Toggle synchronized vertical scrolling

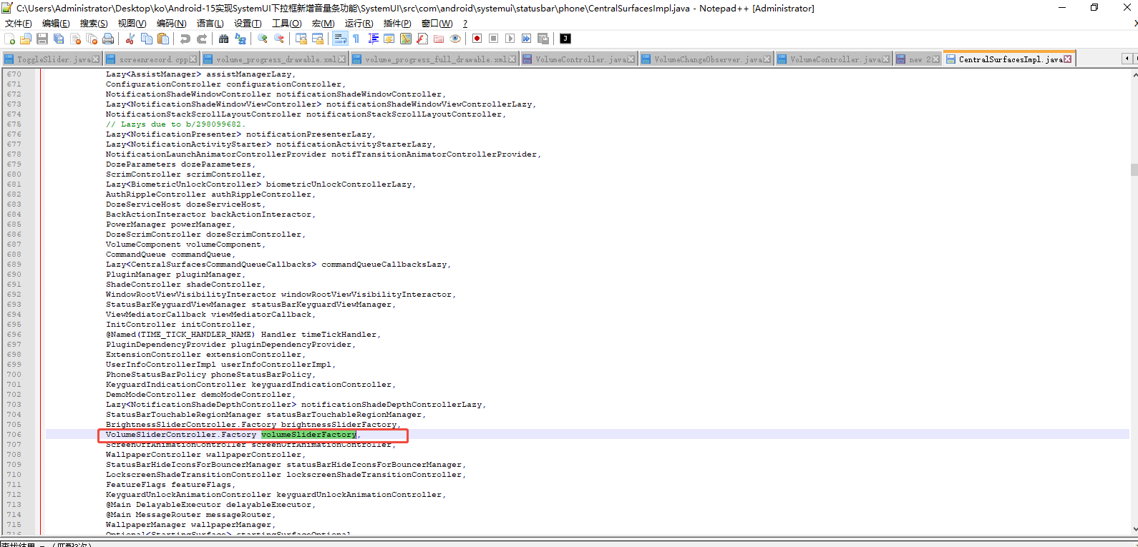[x=301, y=39]
